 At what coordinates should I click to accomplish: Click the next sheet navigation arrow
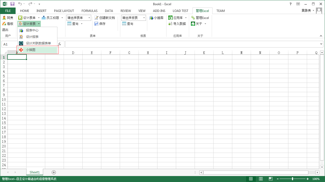[15, 172]
